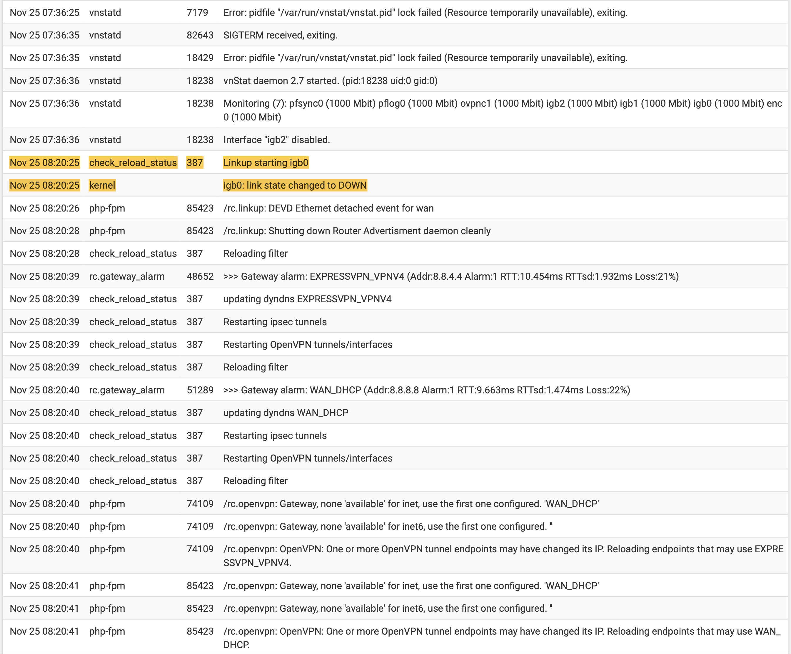Viewport: 791px width, 654px height.
Task: Click process ID 7179 in the log
Action: point(197,12)
